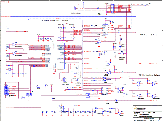Click the title block page name field
Screen dimensions: 163x121
[x=148, y=116]
